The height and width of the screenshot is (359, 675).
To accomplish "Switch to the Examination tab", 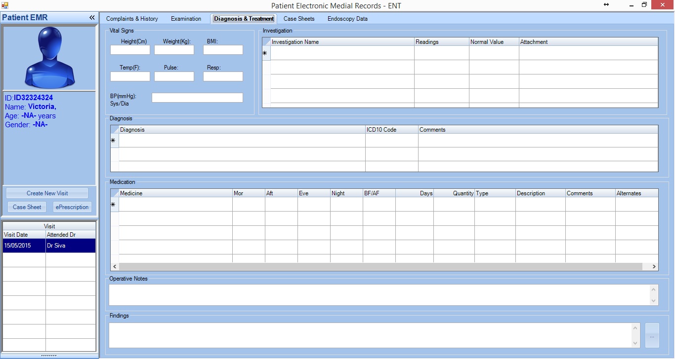I will tap(186, 19).
